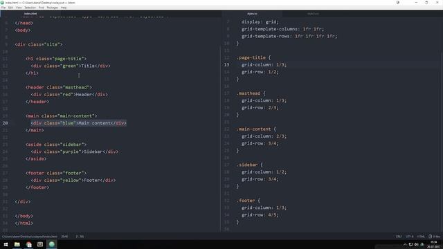Viewport: 443px width, 249px height.
Task: Click the closing </body> tag line
Action: tap(24, 216)
